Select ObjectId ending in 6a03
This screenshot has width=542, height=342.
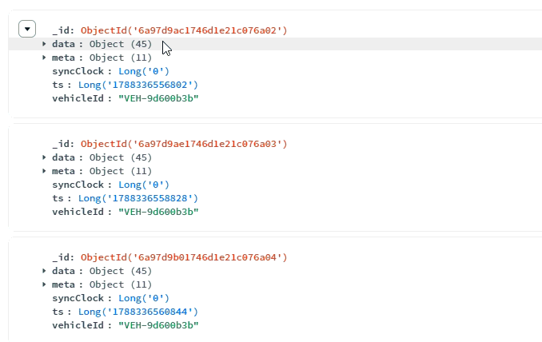point(184,144)
